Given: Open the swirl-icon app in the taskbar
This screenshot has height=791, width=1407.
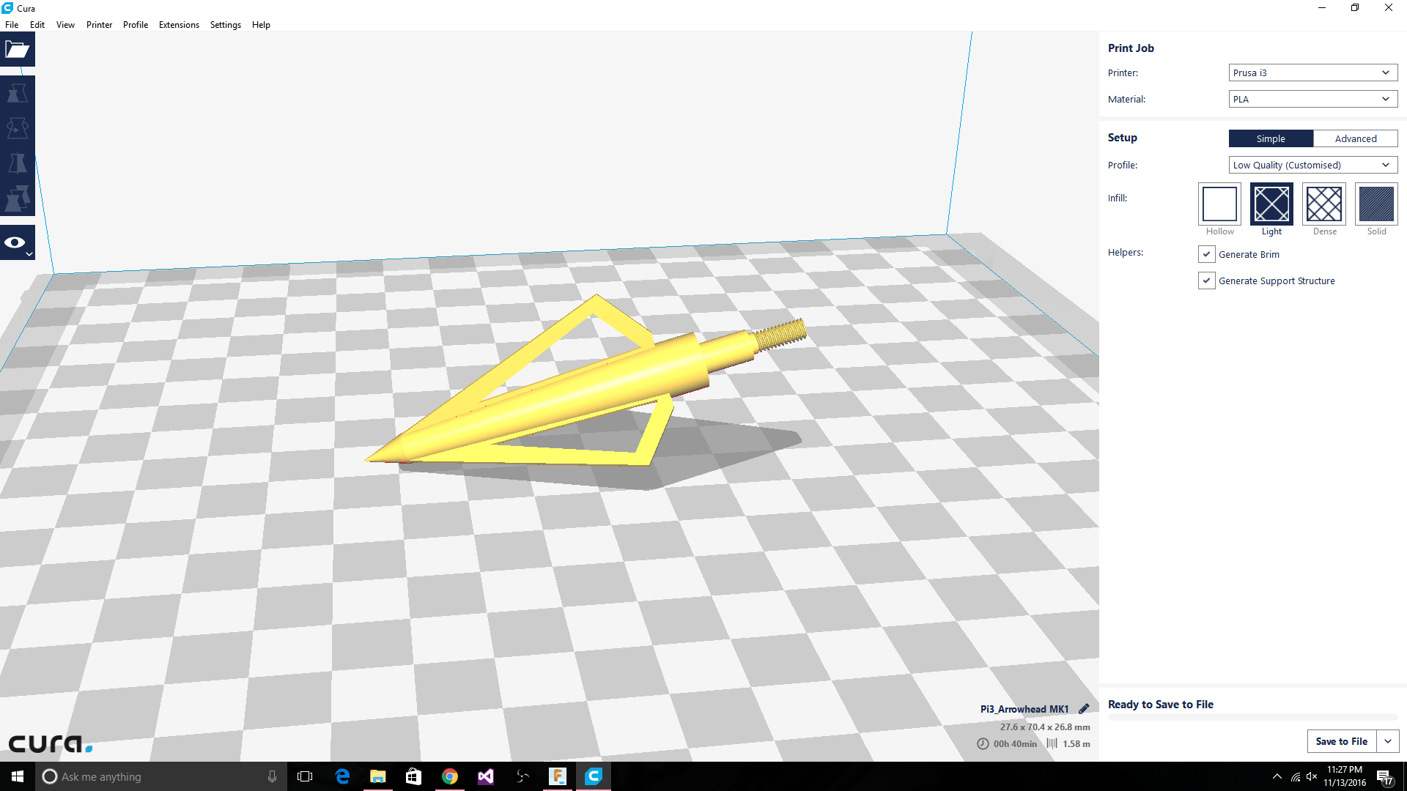Looking at the screenshot, I should pyautogui.click(x=522, y=776).
